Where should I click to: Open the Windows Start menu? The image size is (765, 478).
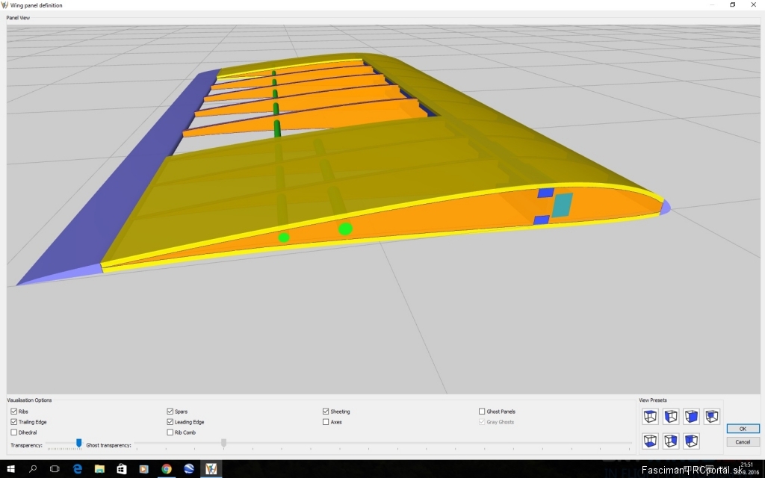(x=10, y=469)
